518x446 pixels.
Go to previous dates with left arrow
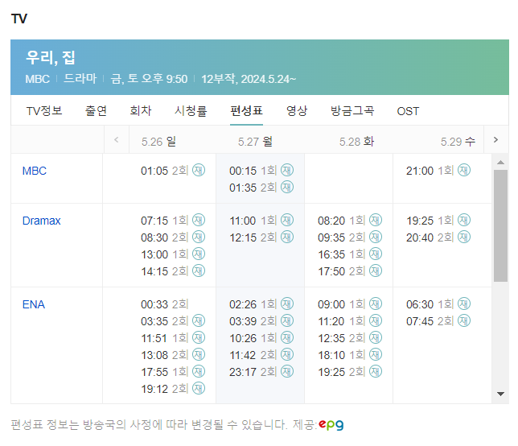point(117,140)
